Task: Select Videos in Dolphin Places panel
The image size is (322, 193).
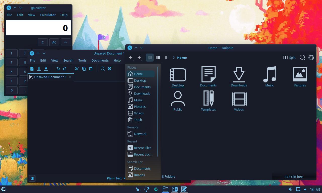Action: [x=141, y=113]
